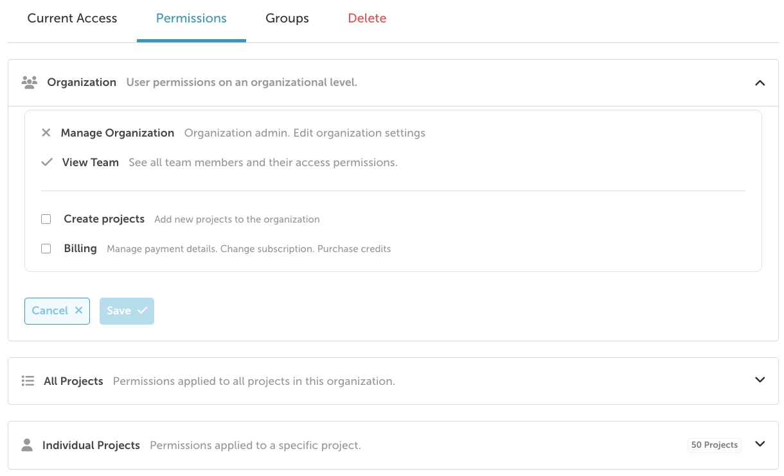Viewport: 784px width, 476px height.
Task: Select the Permissions tab
Action: pos(192,19)
